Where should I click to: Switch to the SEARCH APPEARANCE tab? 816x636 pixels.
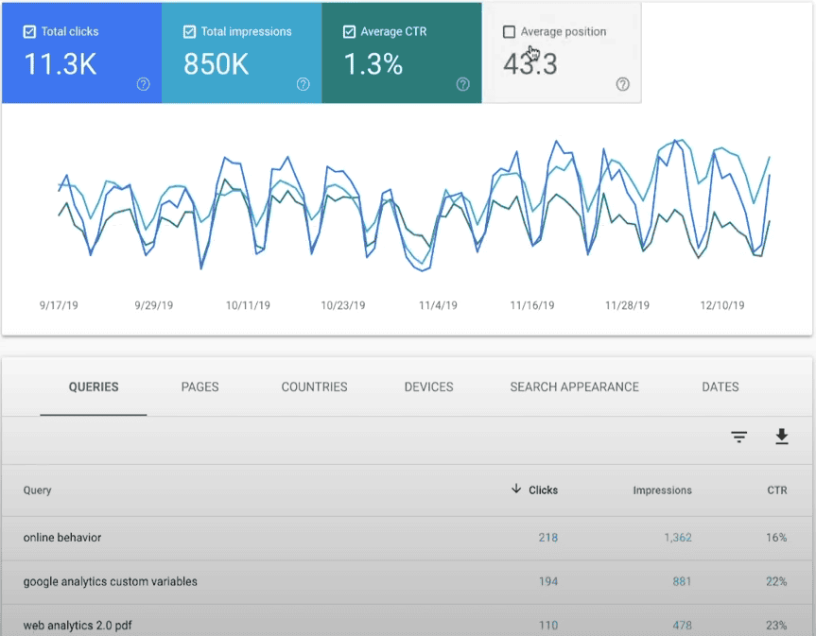574,387
